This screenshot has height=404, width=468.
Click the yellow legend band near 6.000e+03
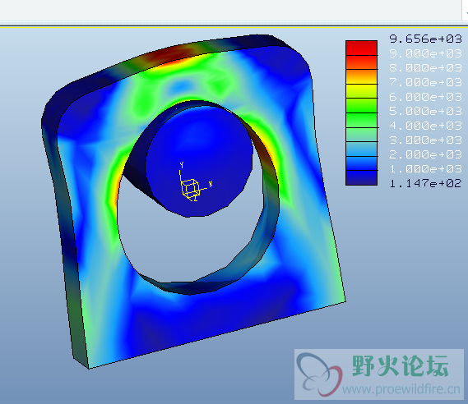pos(361,91)
